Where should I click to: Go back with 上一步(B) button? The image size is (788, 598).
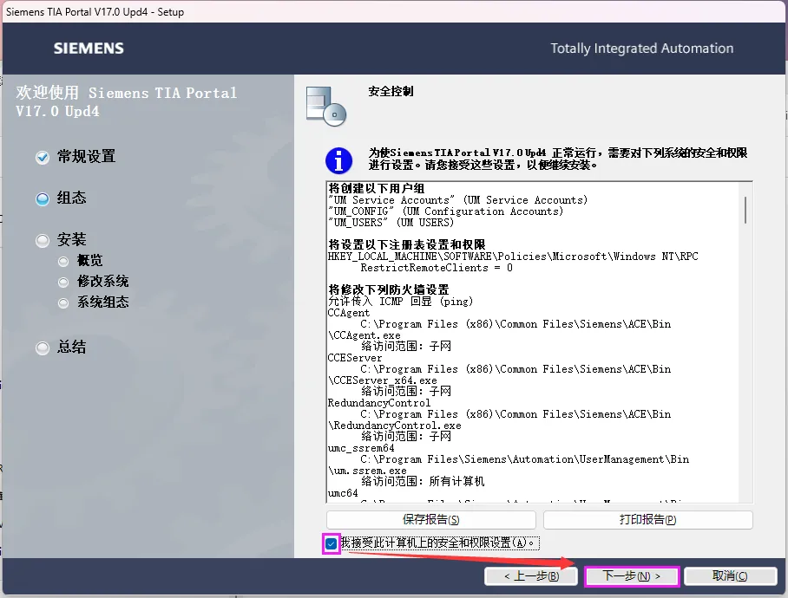(x=531, y=576)
